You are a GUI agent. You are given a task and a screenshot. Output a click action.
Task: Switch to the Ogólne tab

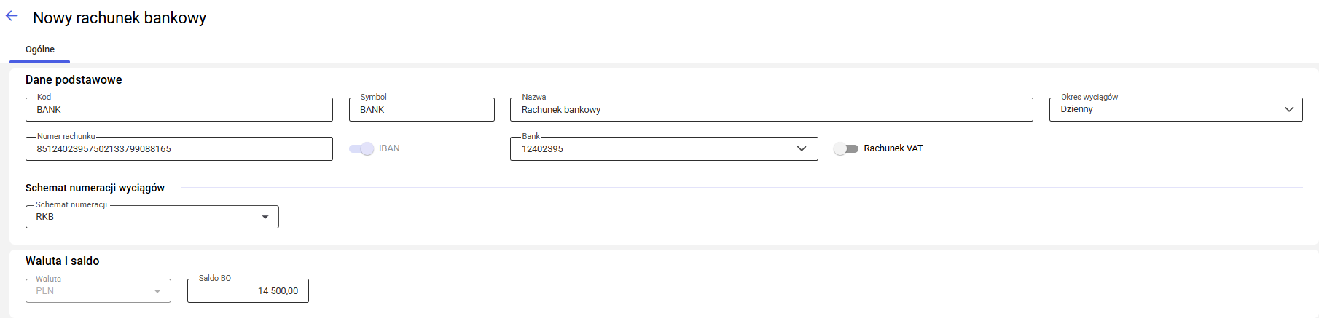[x=40, y=49]
